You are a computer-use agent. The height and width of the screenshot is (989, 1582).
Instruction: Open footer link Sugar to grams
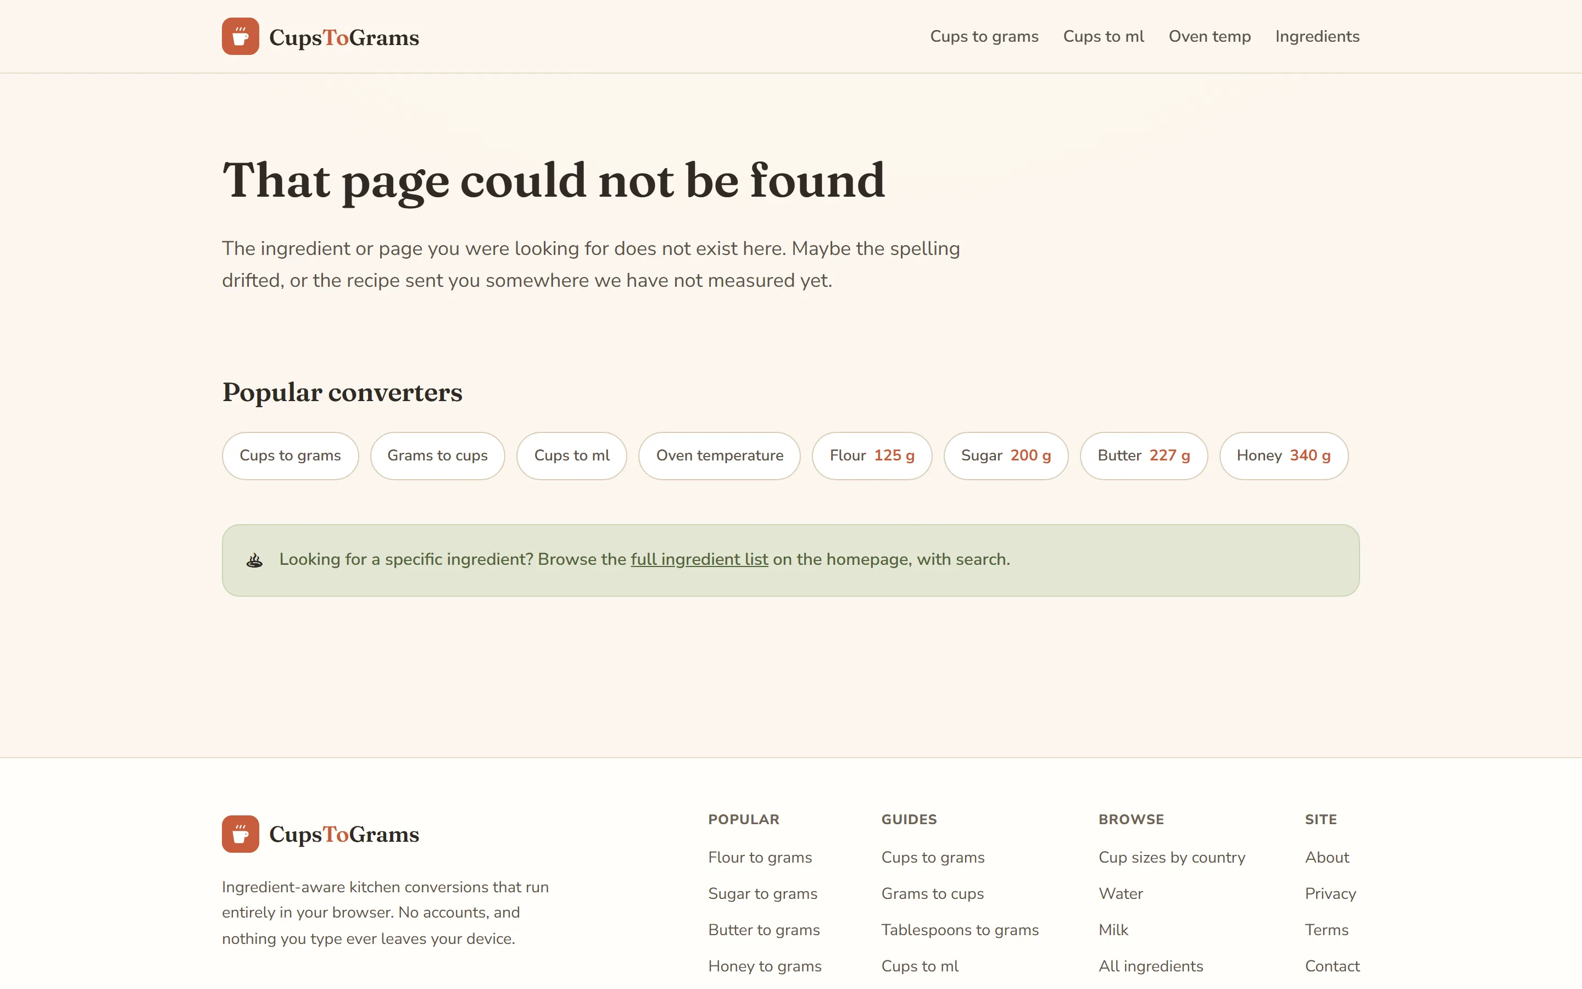(762, 893)
